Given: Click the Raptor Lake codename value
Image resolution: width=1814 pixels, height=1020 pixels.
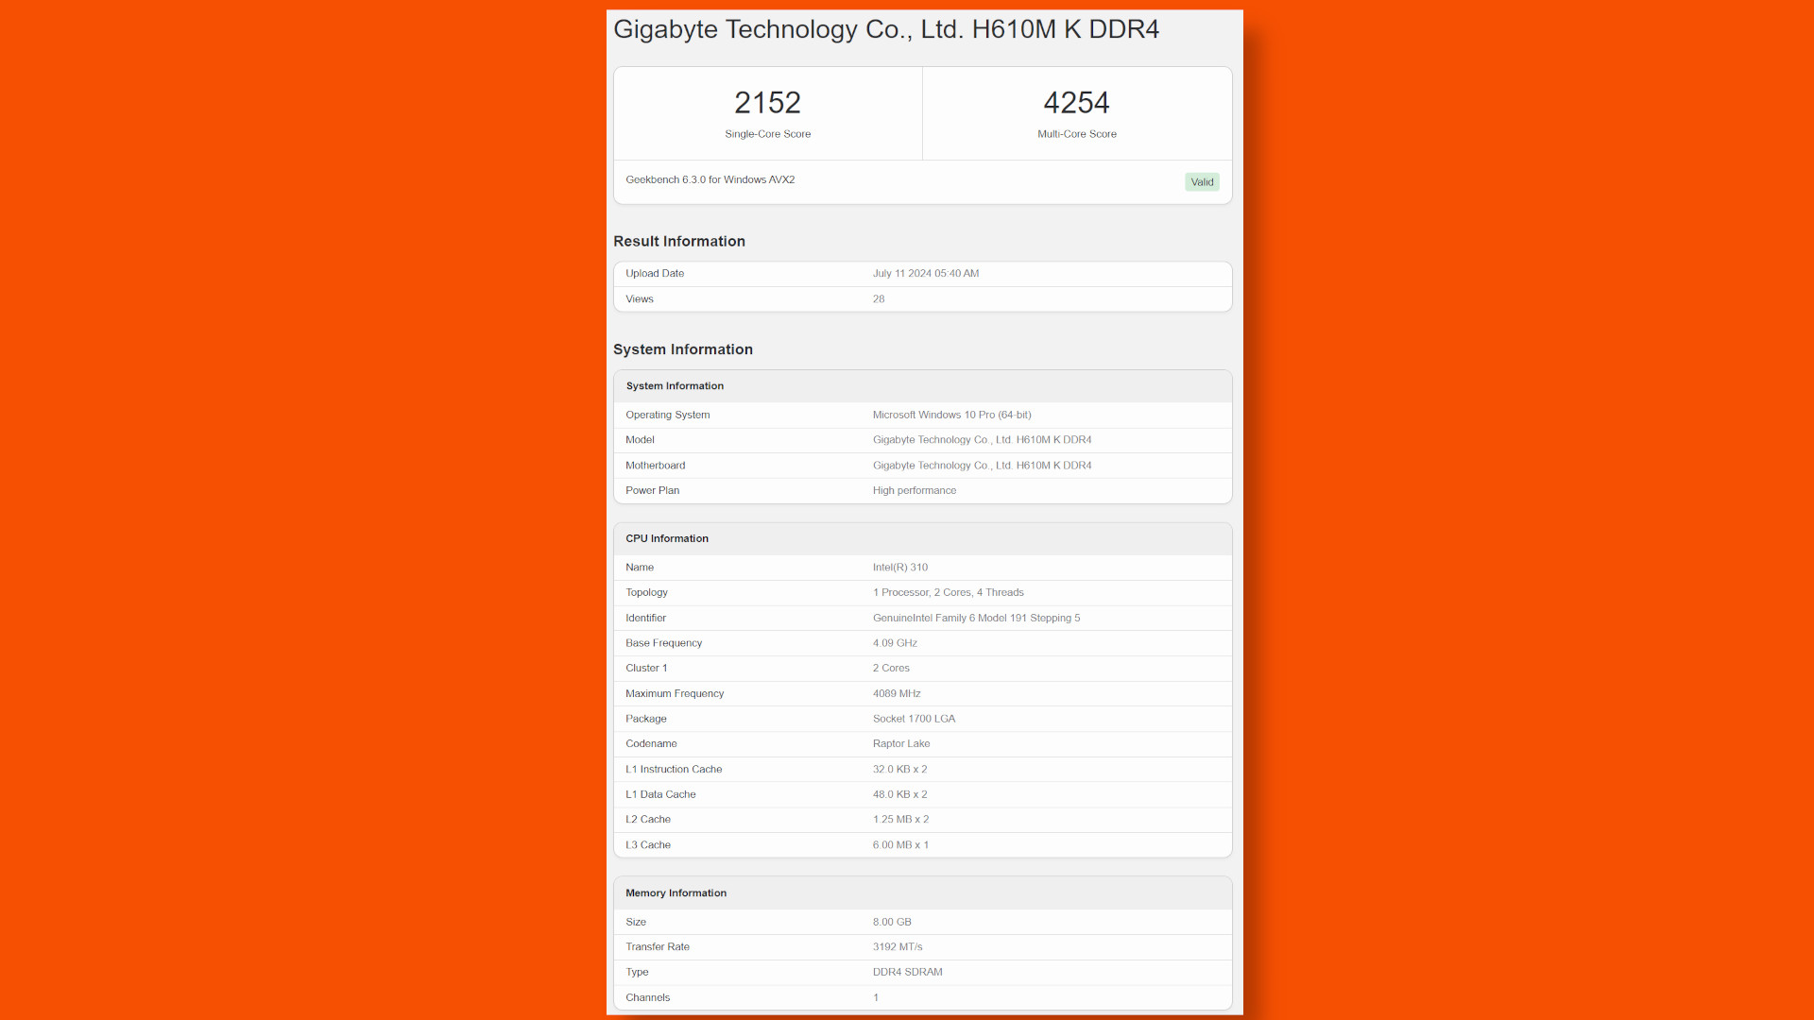Looking at the screenshot, I should (901, 744).
